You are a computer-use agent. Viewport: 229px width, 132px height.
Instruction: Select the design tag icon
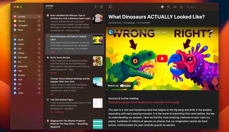coord(15,53)
